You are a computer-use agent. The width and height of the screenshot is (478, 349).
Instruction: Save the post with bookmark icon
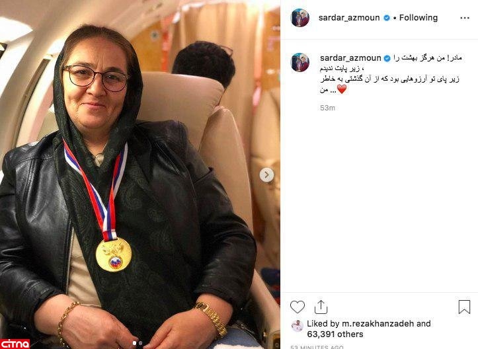coord(464,307)
